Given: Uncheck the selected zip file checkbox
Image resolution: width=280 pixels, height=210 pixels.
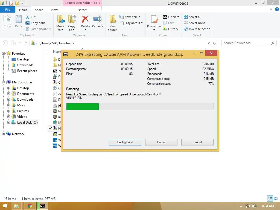Looking at the screenshot, I should coord(50,129).
